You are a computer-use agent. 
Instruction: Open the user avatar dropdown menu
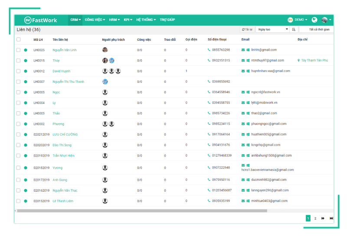(x=327, y=20)
